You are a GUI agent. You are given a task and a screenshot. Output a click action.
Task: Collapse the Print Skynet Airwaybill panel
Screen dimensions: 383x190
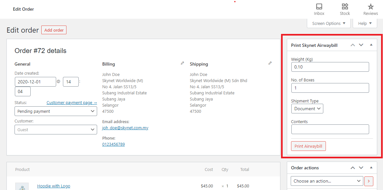point(371,45)
